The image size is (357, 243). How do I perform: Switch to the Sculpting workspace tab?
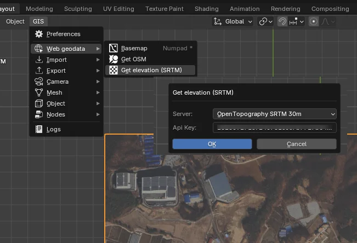(78, 9)
